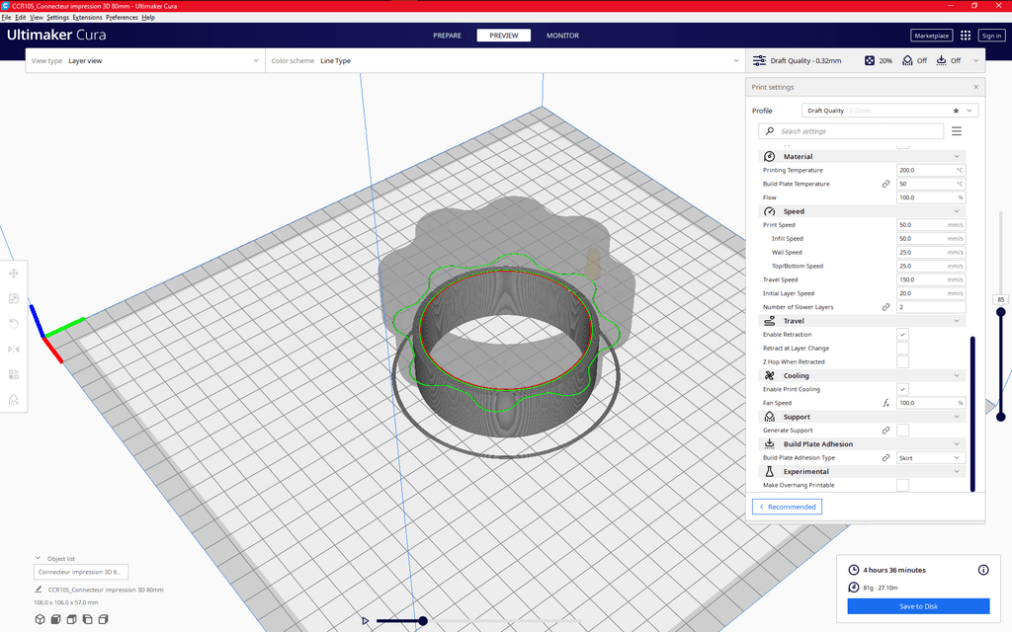Click the Marketplace button
The image size is (1012, 632).
pyautogui.click(x=931, y=36)
